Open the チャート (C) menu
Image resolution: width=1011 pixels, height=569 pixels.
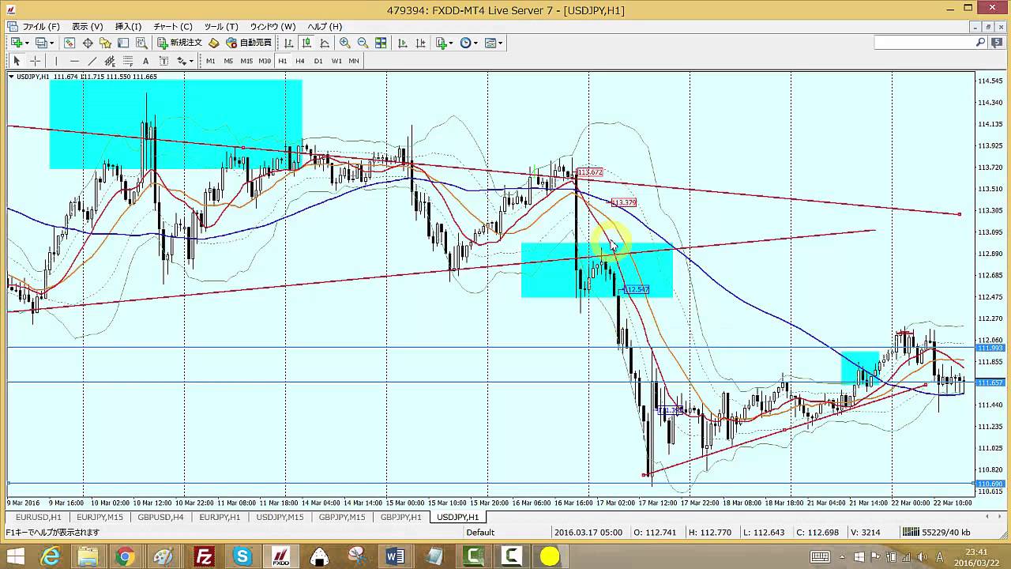172,26
